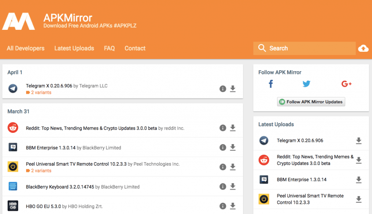
Task: Download HBO GO EU 5.3.0
Action: [233, 206]
